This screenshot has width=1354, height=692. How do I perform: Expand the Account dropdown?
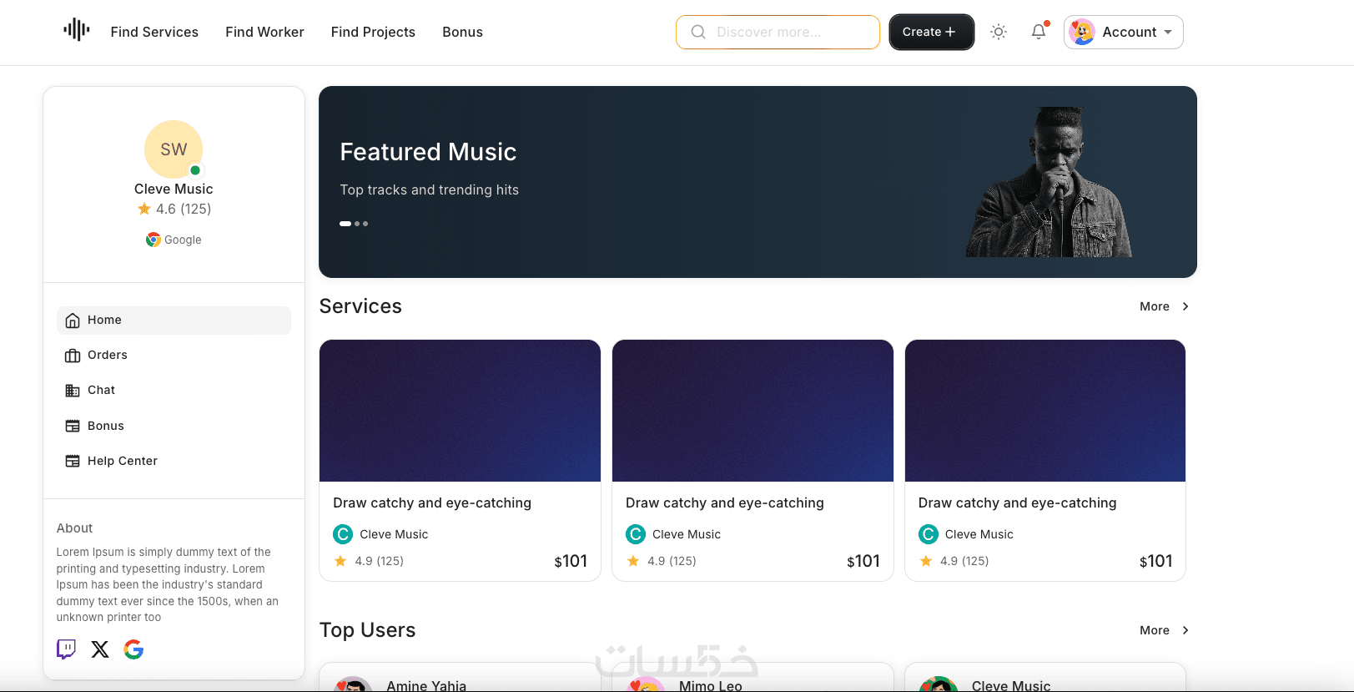[1124, 32]
